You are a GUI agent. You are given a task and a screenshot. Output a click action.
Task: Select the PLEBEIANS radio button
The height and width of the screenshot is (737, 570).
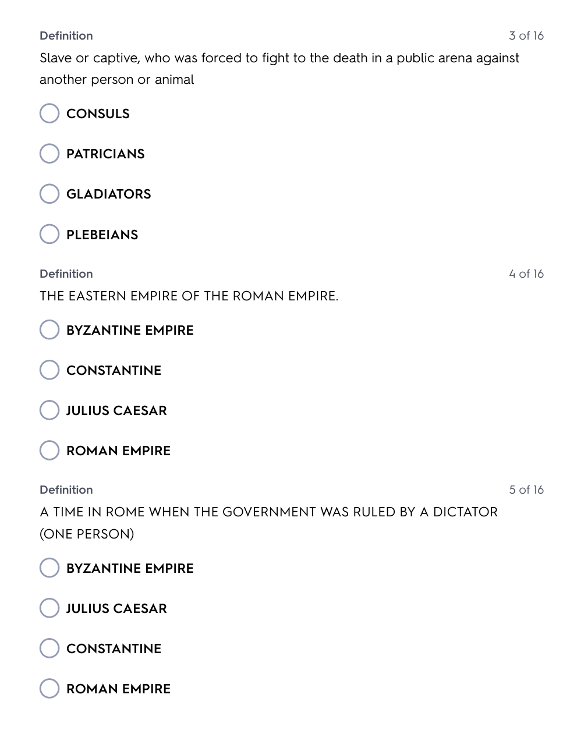tap(49, 235)
